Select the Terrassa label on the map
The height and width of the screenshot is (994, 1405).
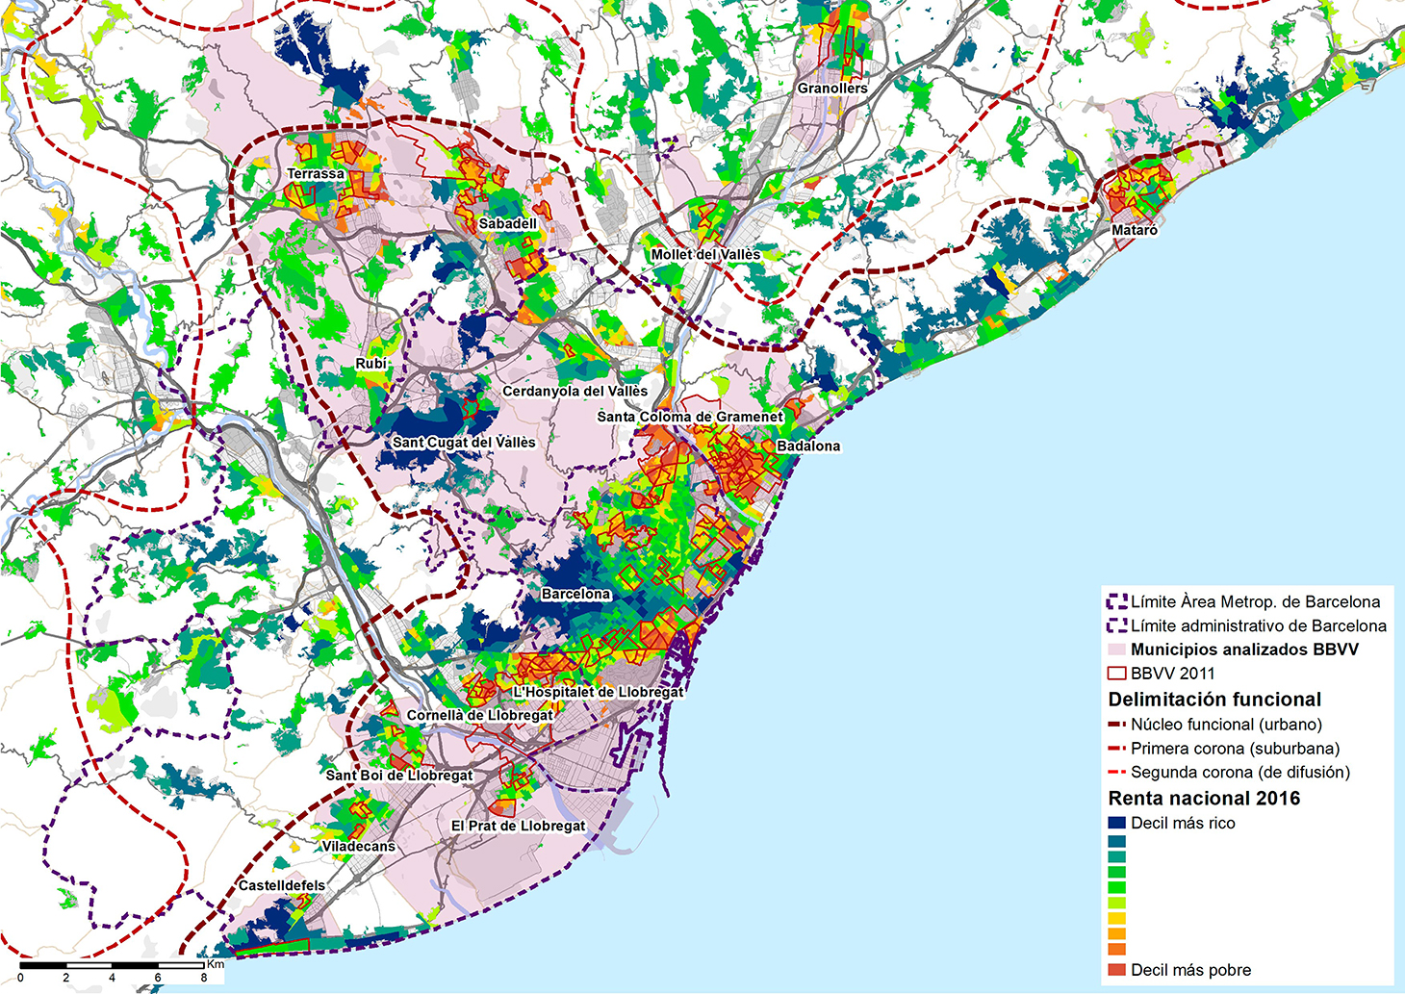click(316, 174)
